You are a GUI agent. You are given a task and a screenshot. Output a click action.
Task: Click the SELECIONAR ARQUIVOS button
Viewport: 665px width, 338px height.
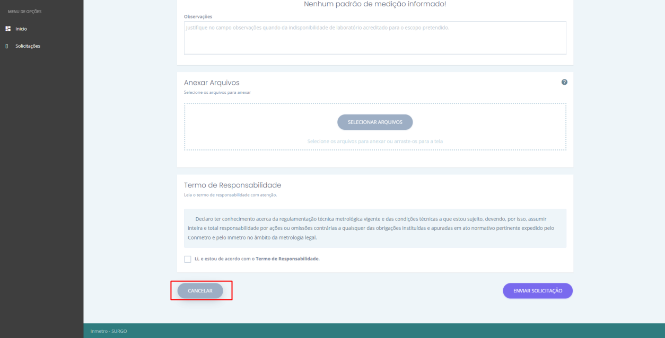(375, 122)
